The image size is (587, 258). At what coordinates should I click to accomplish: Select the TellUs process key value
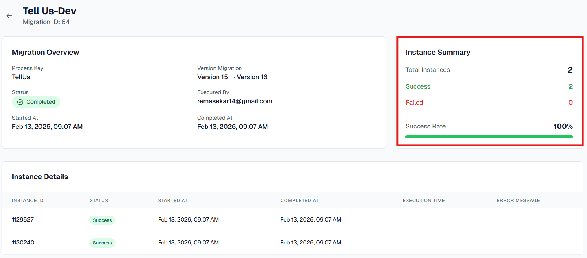21,77
